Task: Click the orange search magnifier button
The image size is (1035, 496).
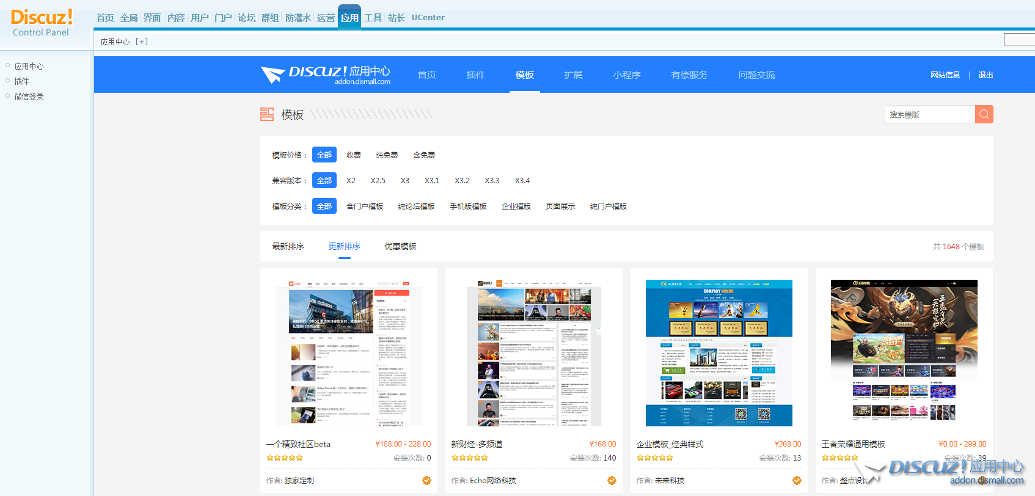Action: point(984,114)
